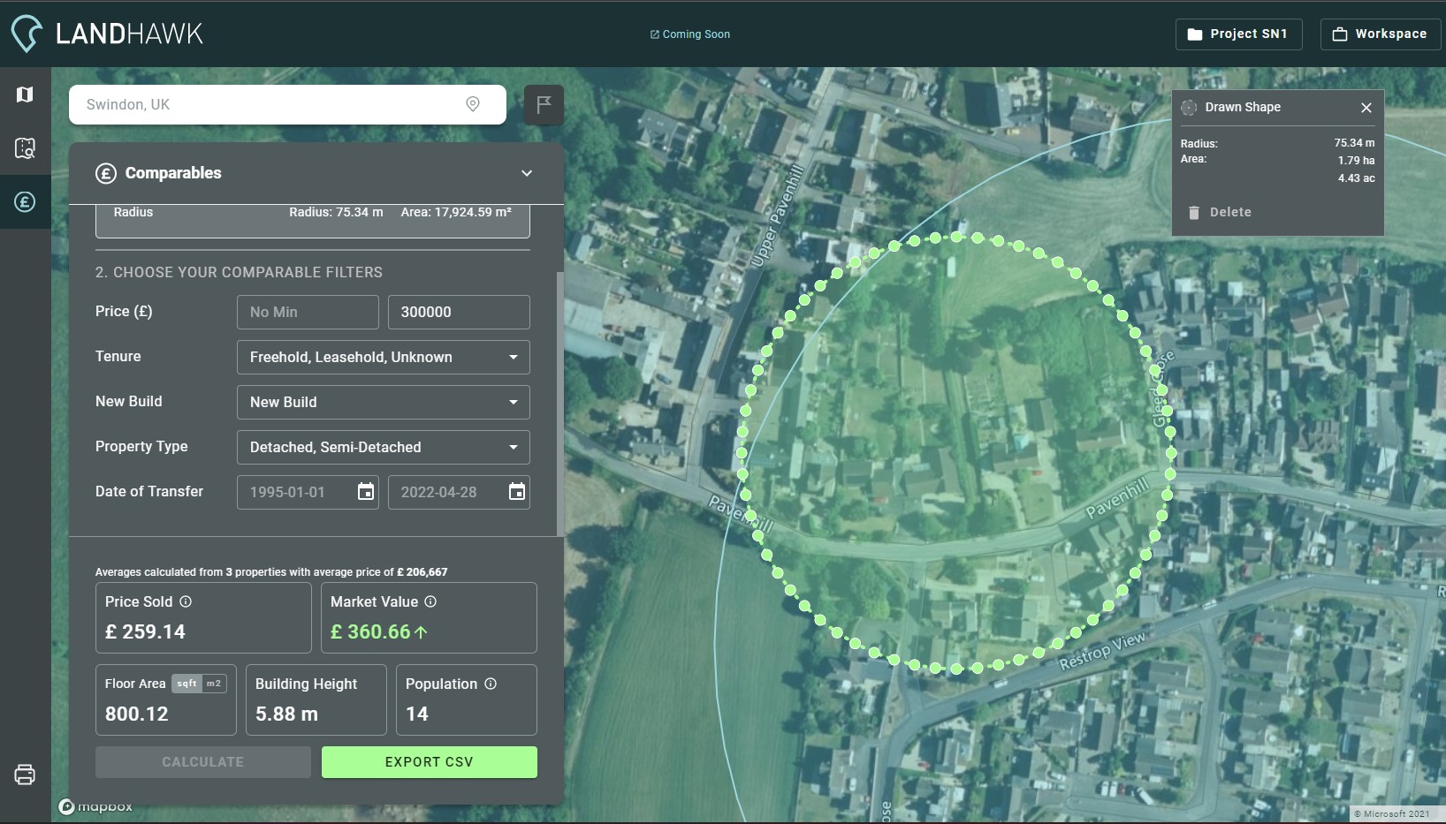This screenshot has height=824, width=1446.
Task: Open the Workspace menu
Action: [1379, 34]
